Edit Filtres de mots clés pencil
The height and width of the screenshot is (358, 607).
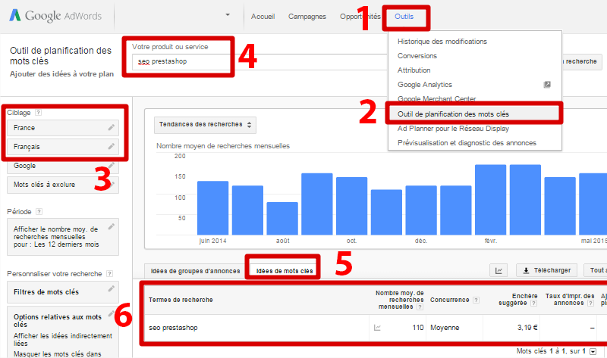click(111, 288)
